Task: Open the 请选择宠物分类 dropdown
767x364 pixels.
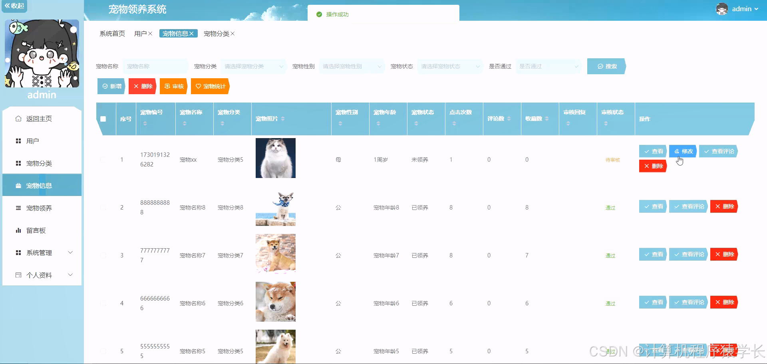Action: coord(253,66)
